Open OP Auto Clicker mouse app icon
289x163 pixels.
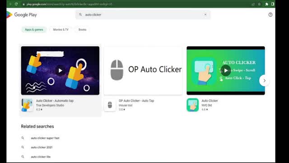click(x=110, y=105)
